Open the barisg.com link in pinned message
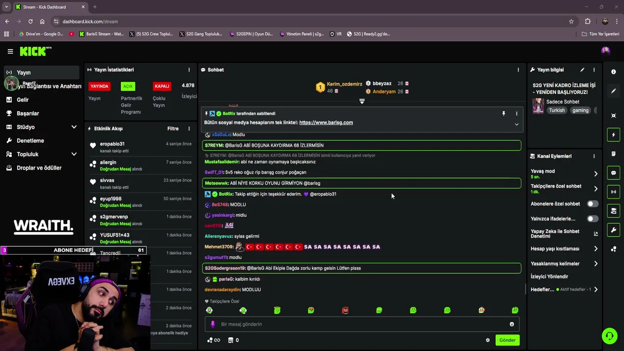 tap(326, 122)
